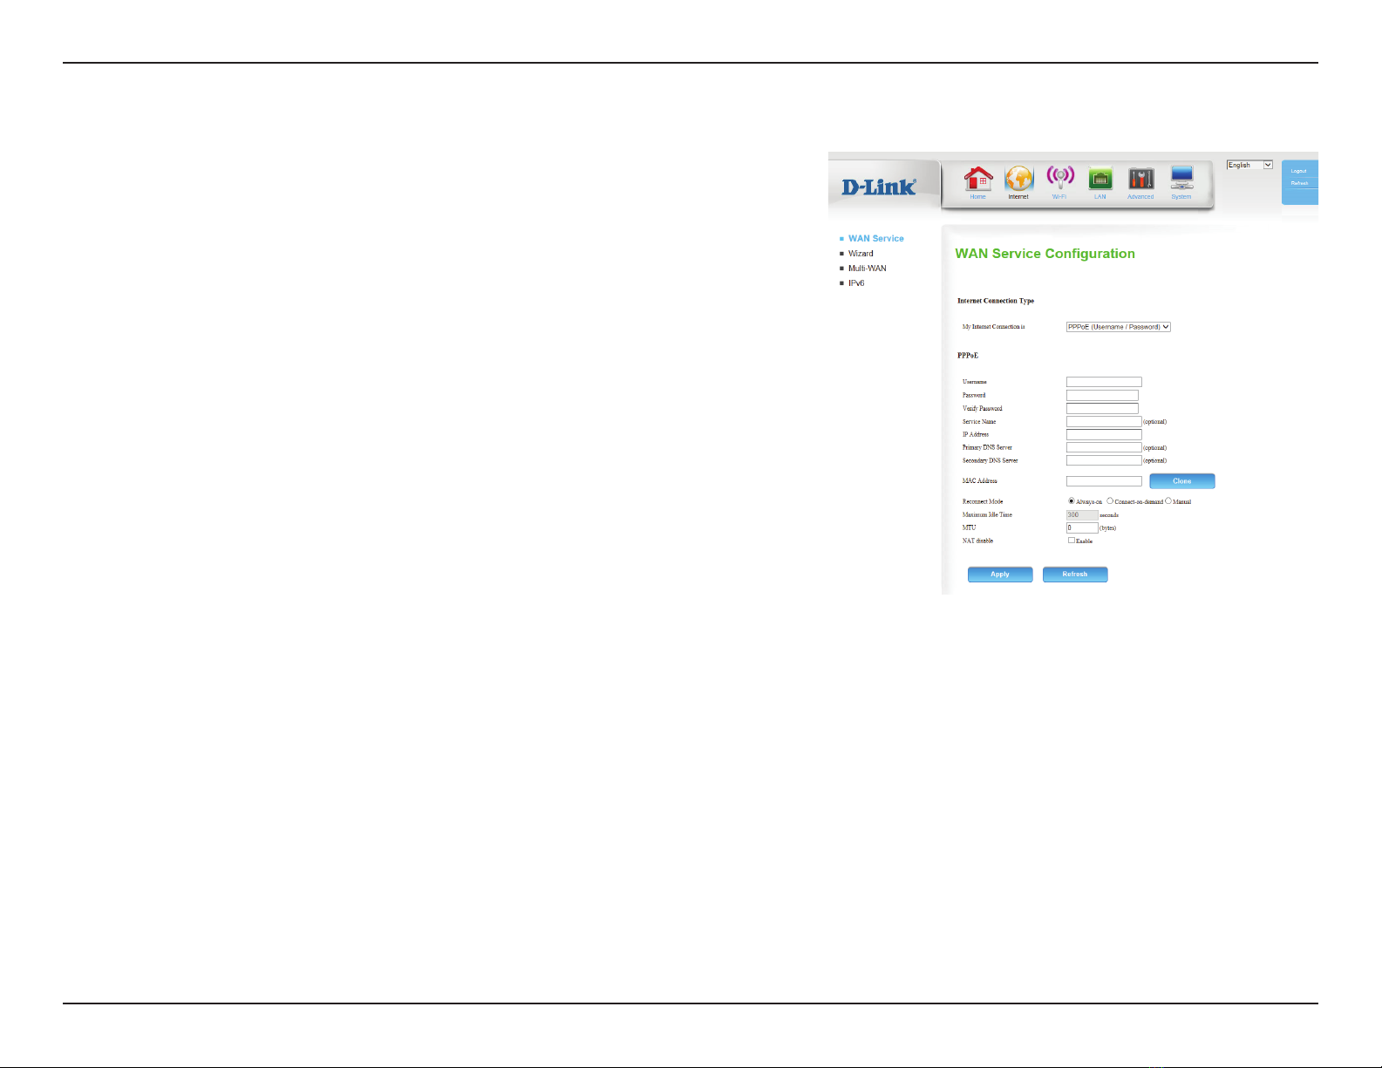The height and width of the screenshot is (1068, 1382).
Task: Click the Apply button
Action: [x=1000, y=575]
